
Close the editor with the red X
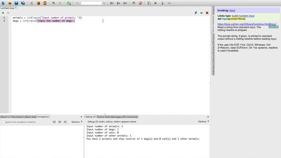point(207,13)
